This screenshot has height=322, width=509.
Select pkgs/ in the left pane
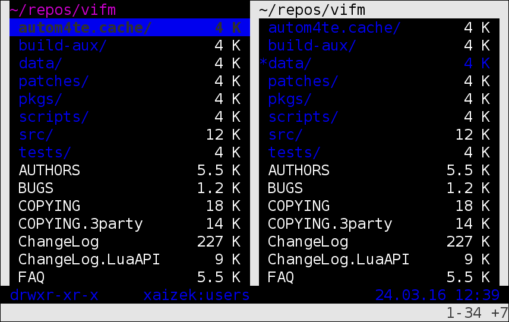[x=130, y=99]
